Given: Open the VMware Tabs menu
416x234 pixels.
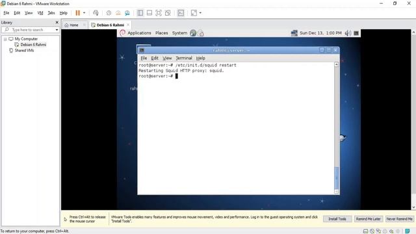Looking at the screenshot, I should pos(51,13).
